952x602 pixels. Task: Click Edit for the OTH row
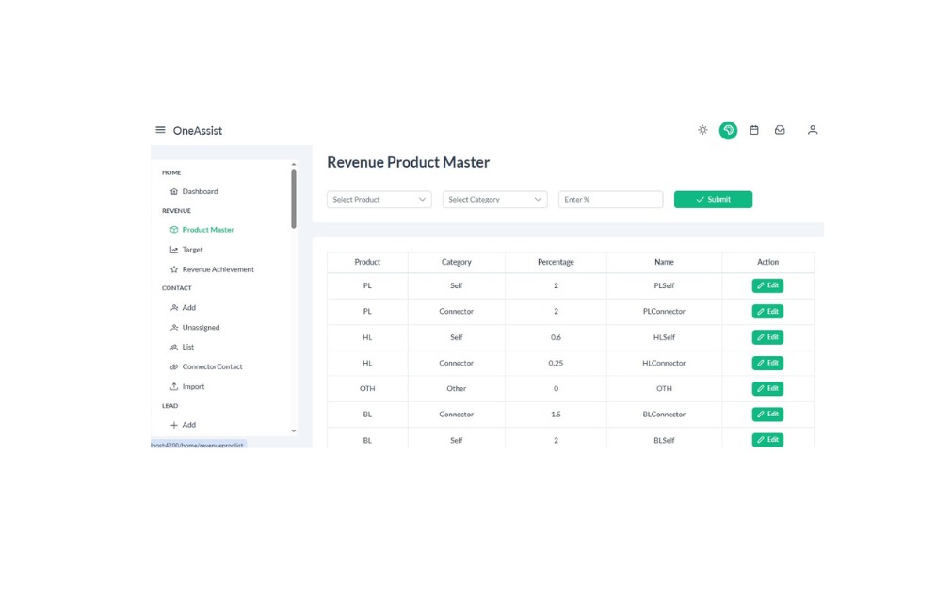click(767, 388)
